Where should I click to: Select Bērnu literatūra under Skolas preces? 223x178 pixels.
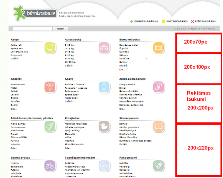128,137
